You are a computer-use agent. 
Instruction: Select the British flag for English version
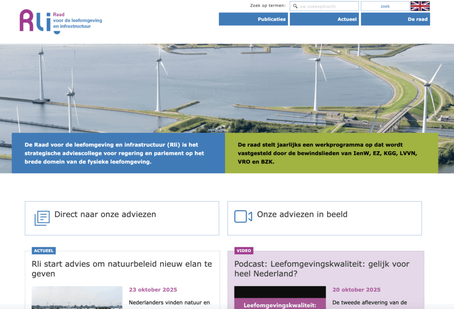click(420, 6)
